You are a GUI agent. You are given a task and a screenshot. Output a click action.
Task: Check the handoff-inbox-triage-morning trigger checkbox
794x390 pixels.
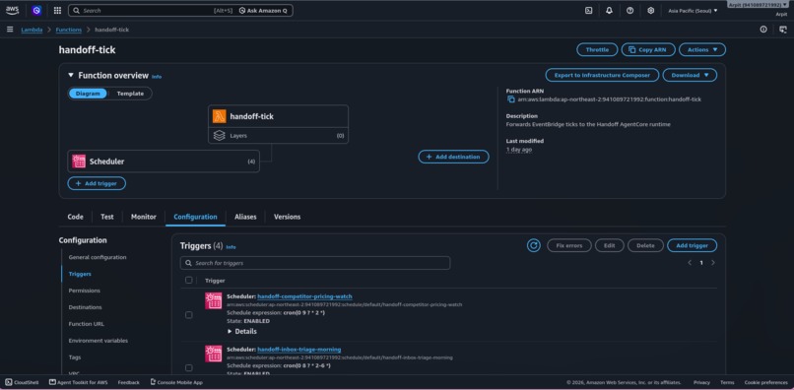[189, 367]
